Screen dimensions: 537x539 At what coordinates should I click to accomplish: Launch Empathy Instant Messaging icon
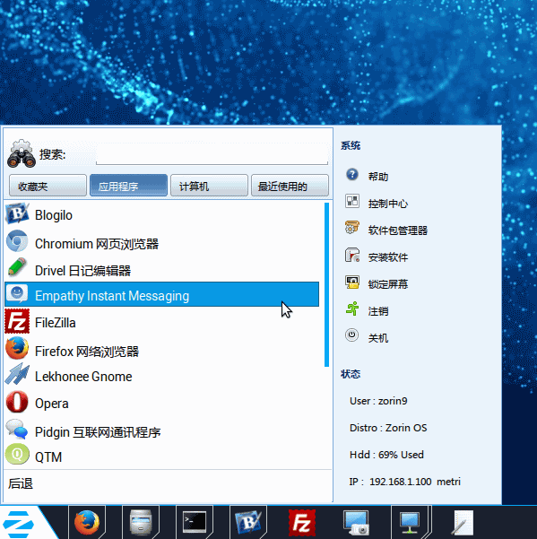(17, 293)
